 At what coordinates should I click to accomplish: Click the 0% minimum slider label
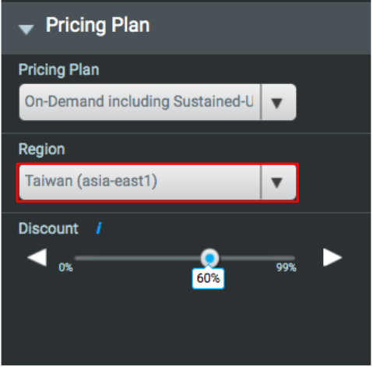[x=65, y=267]
